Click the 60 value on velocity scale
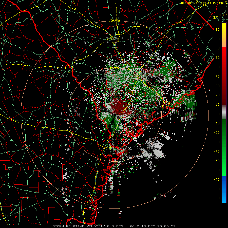 click(218, 58)
